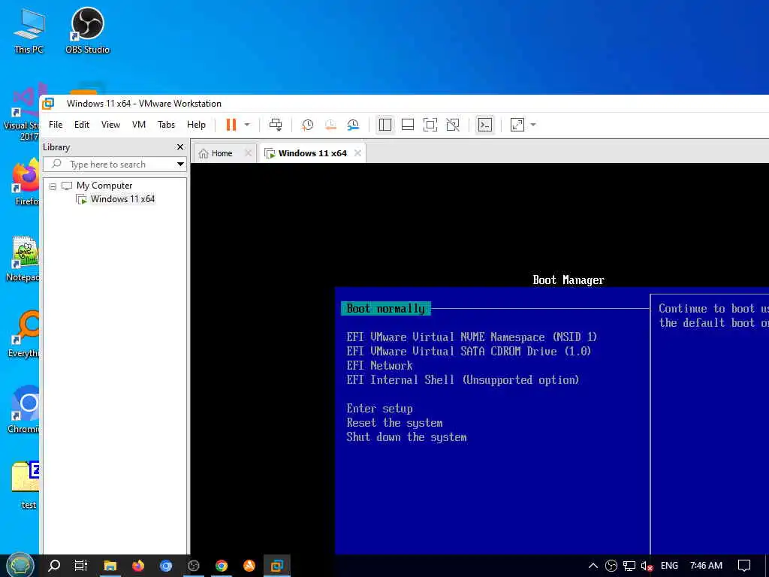Open the File menu
The width and height of the screenshot is (769, 577).
(56, 125)
